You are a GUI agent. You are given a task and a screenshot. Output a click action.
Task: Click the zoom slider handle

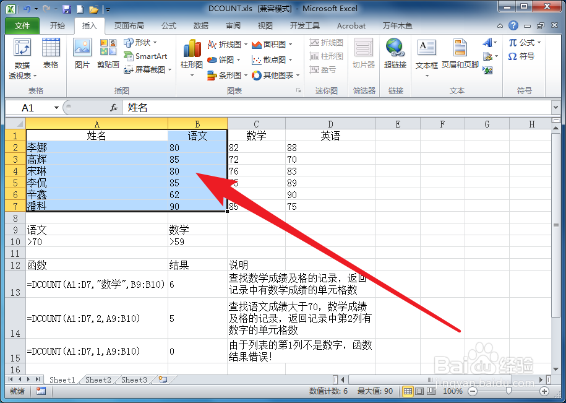pos(508,391)
